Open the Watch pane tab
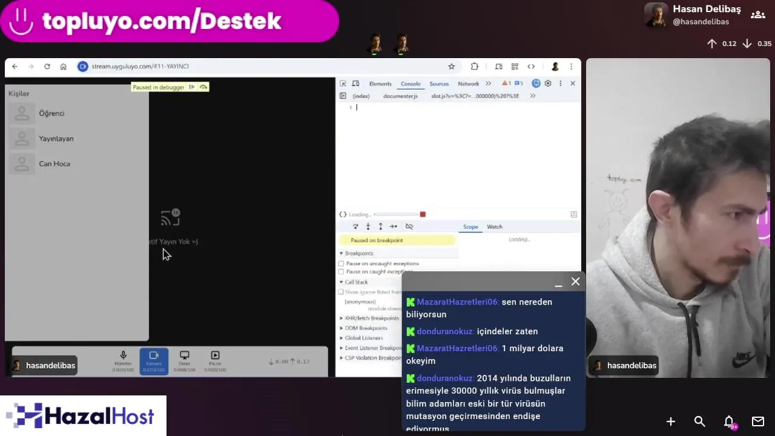This screenshot has height=436, width=775. tap(495, 226)
